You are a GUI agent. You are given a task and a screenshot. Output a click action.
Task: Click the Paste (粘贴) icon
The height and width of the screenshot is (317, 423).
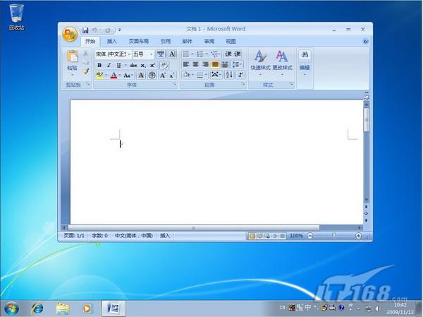pyautogui.click(x=73, y=56)
